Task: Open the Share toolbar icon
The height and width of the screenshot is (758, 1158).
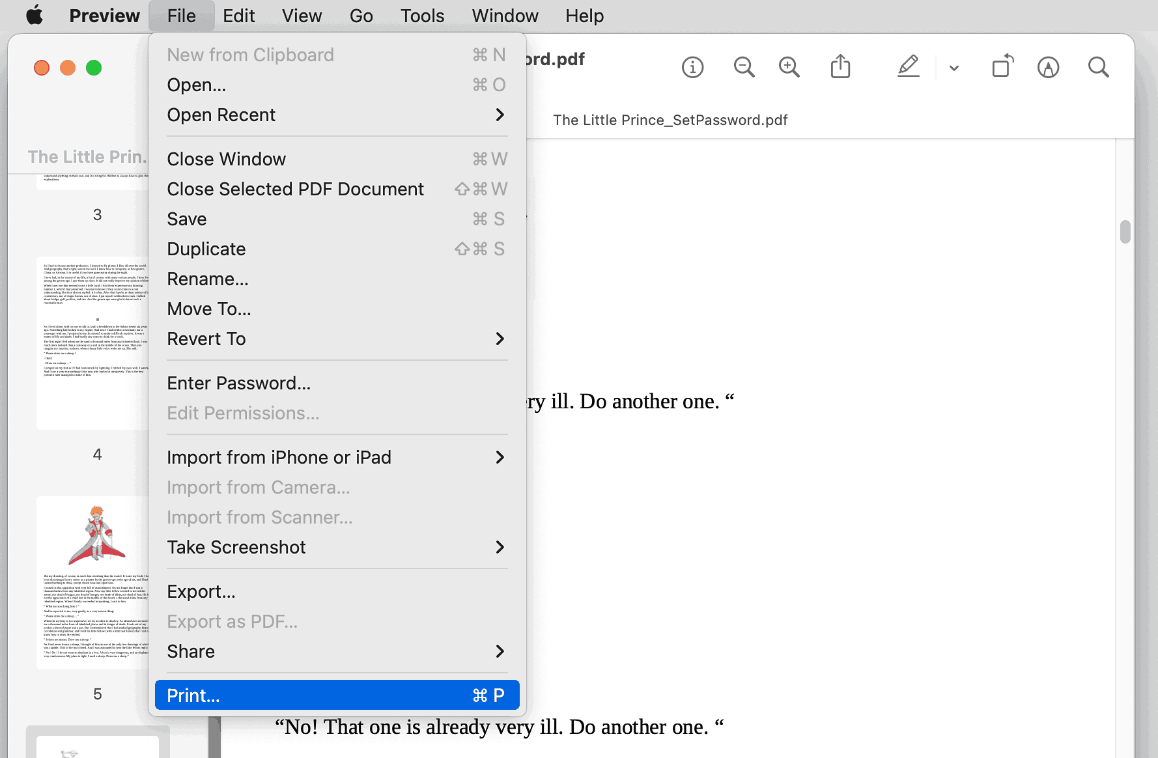Action: point(840,66)
